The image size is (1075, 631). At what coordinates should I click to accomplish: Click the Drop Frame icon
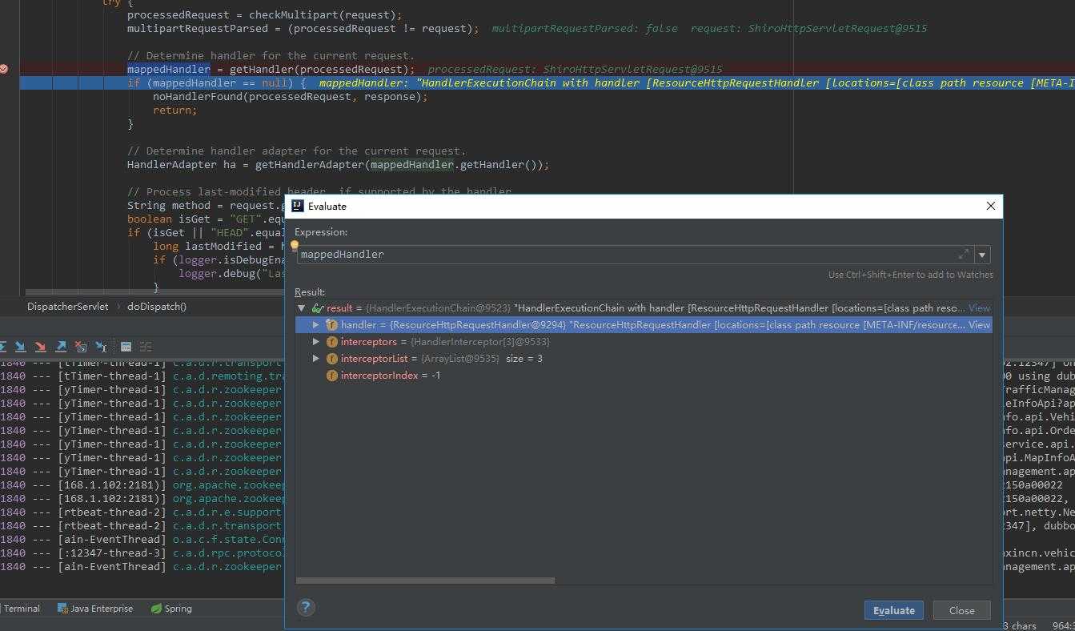coord(81,347)
